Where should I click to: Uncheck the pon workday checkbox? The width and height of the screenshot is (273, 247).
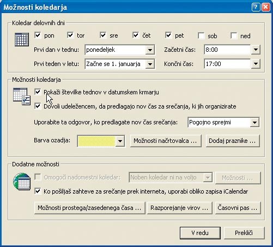click(x=38, y=35)
